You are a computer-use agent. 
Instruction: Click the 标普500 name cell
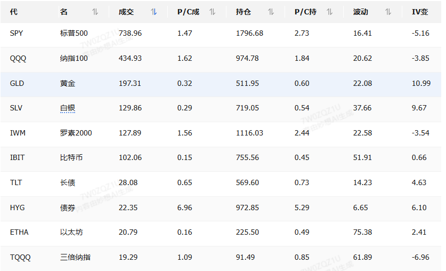[x=74, y=34]
